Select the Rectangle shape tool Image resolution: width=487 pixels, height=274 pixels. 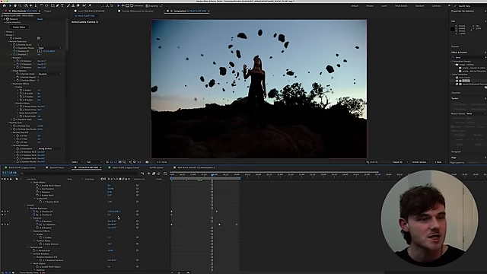tap(53, 5)
